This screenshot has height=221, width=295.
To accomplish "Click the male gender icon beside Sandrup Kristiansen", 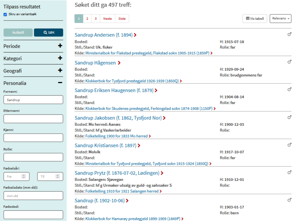I will 289,145.
